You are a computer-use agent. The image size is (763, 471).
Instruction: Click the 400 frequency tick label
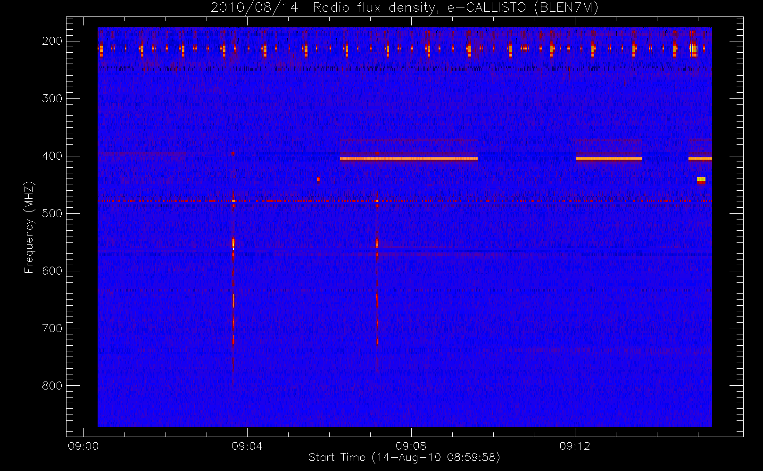[x=52, y=156]
